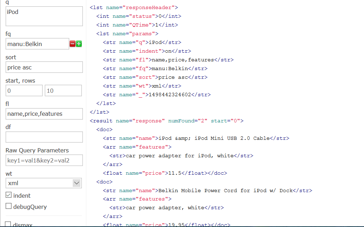Click the 'sort' field label
Screen dimensions: 364x227
[11, 57]
